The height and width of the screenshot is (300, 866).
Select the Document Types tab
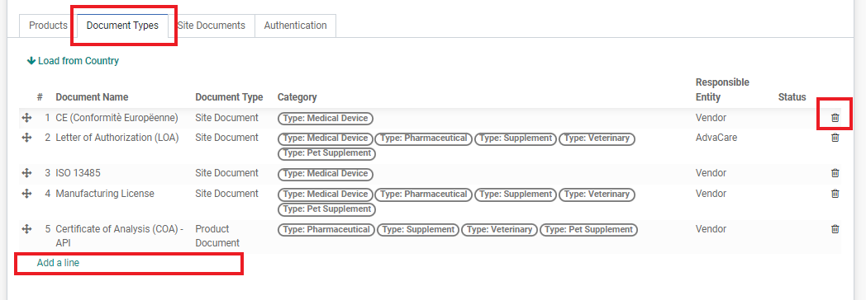(122, 26)
